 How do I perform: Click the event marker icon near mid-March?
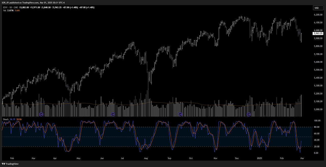[x=41, y=114]
